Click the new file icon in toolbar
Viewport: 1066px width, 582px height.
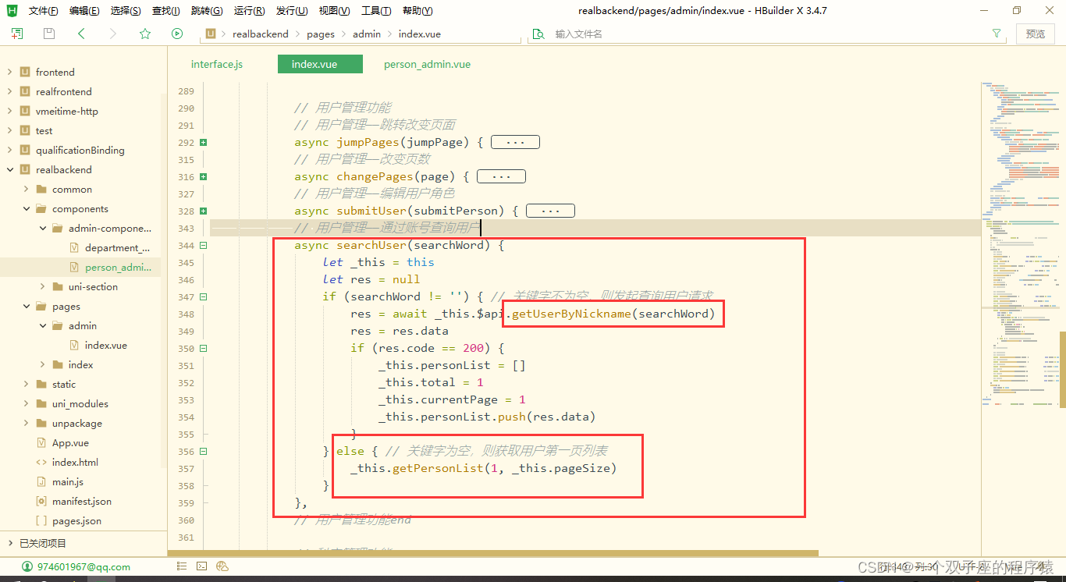(x=16, y=34)
